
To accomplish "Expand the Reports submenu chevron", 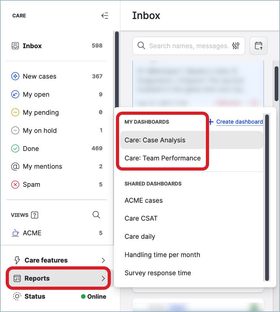I will (103, 278).
